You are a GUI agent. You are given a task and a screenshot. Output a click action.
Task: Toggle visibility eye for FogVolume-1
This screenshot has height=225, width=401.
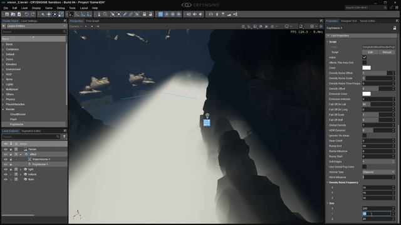pyautogui.click(x=6, y=164)
